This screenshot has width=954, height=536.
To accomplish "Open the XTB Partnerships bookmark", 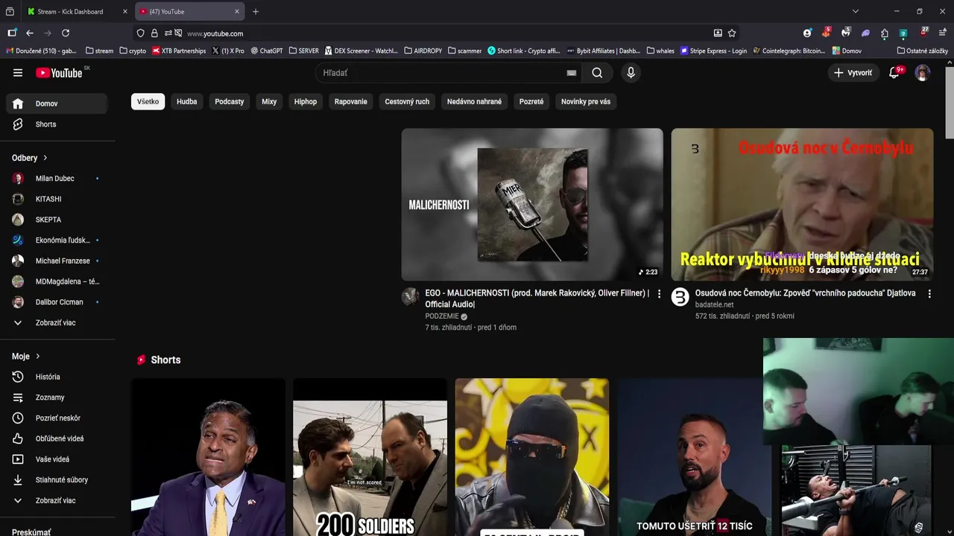I will click(179, 51).
